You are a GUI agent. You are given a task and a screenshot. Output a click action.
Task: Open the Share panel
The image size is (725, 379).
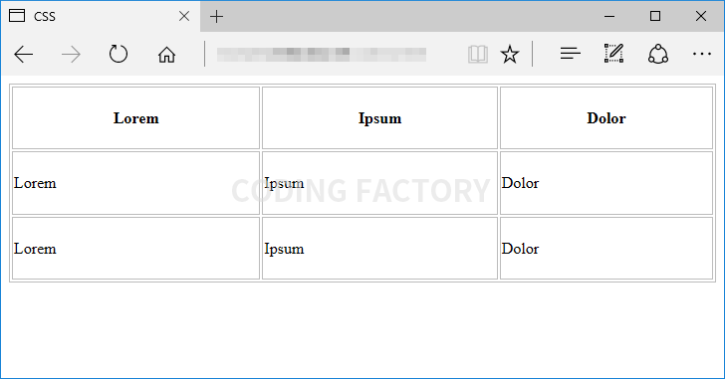658,54
